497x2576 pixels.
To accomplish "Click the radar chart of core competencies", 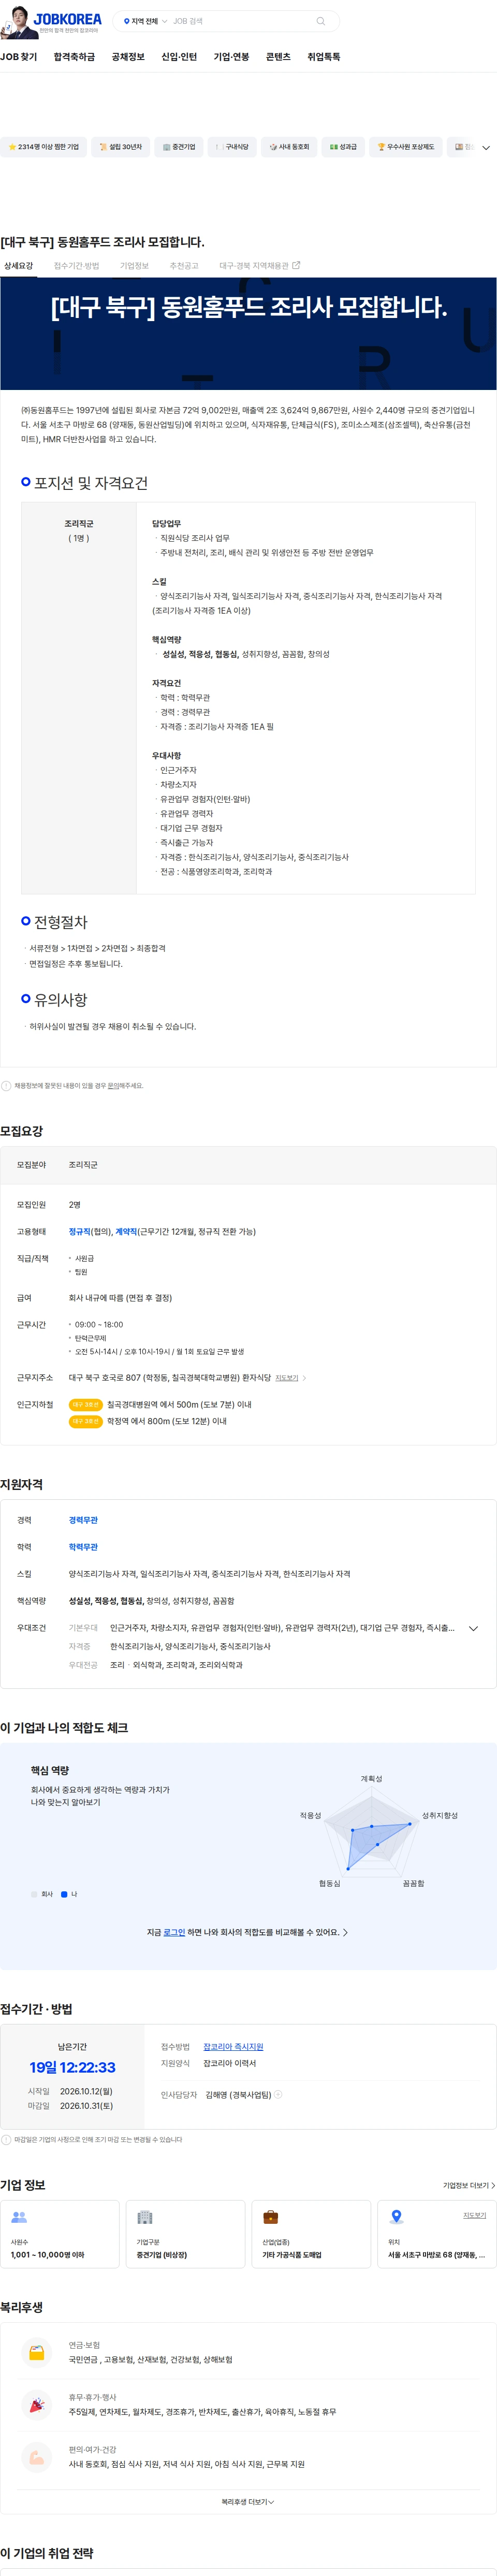I will point(373,1833).
